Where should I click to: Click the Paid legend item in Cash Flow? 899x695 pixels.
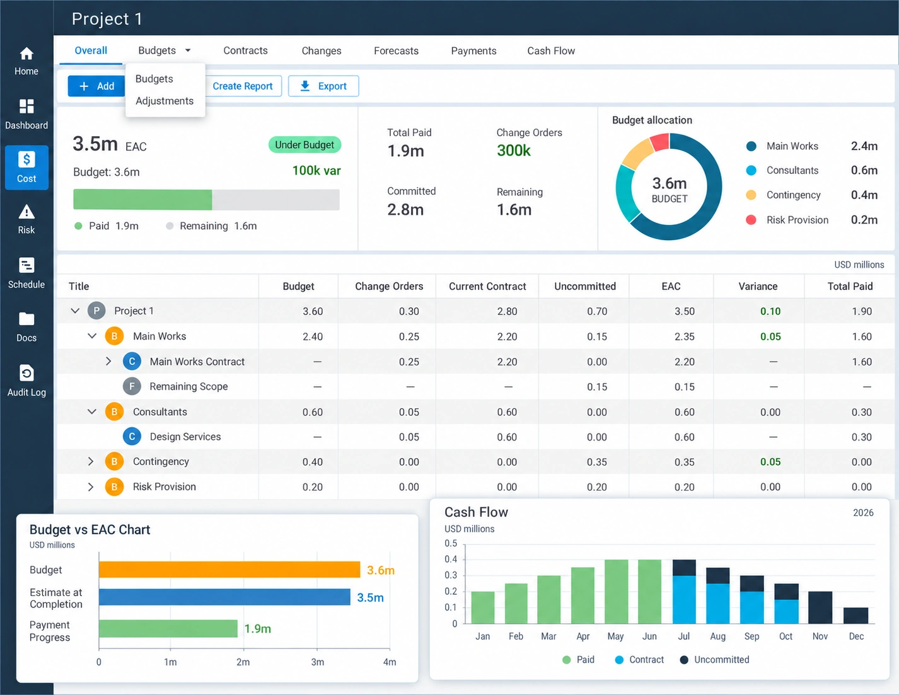[x=578, y=660]
